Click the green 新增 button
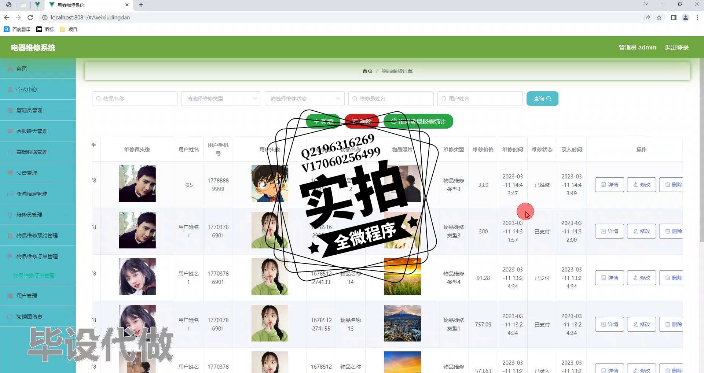 click(323, 121)
